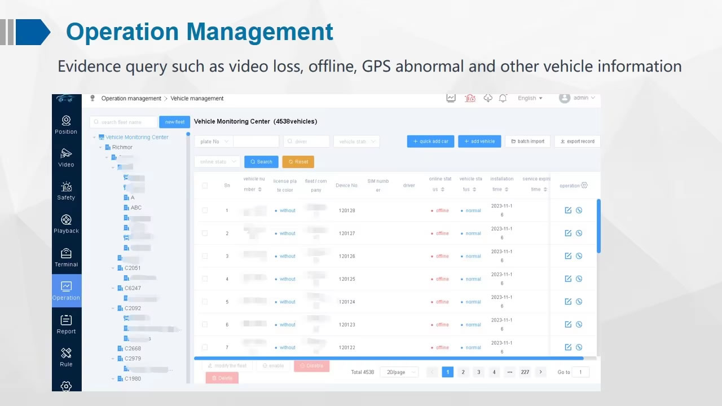Edit vehicle with device 120127

click(568, 233)
